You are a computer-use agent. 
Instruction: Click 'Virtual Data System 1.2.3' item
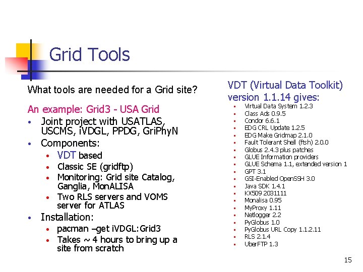point(278,106)
